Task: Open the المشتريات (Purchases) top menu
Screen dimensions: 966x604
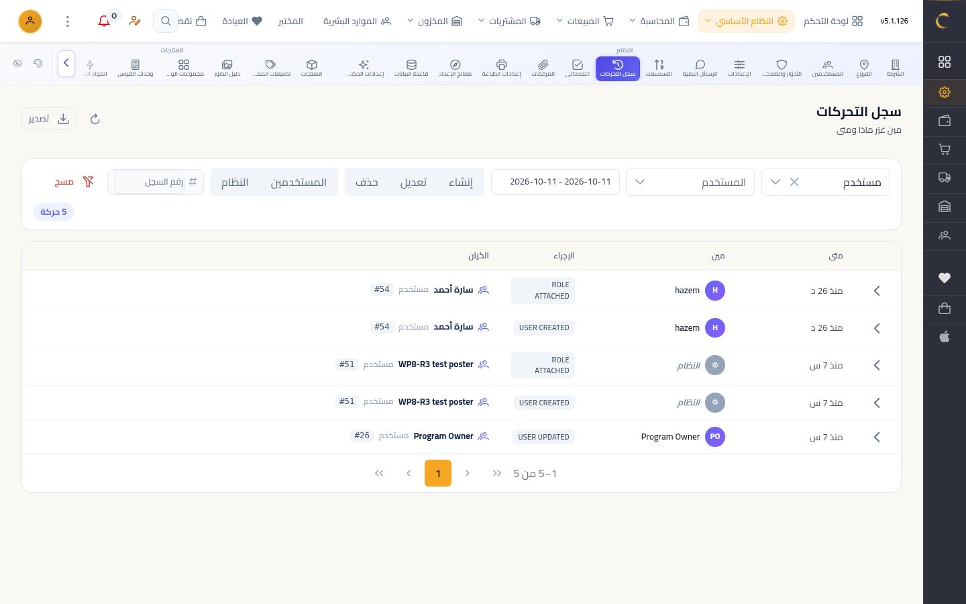Action: [509, 21]
